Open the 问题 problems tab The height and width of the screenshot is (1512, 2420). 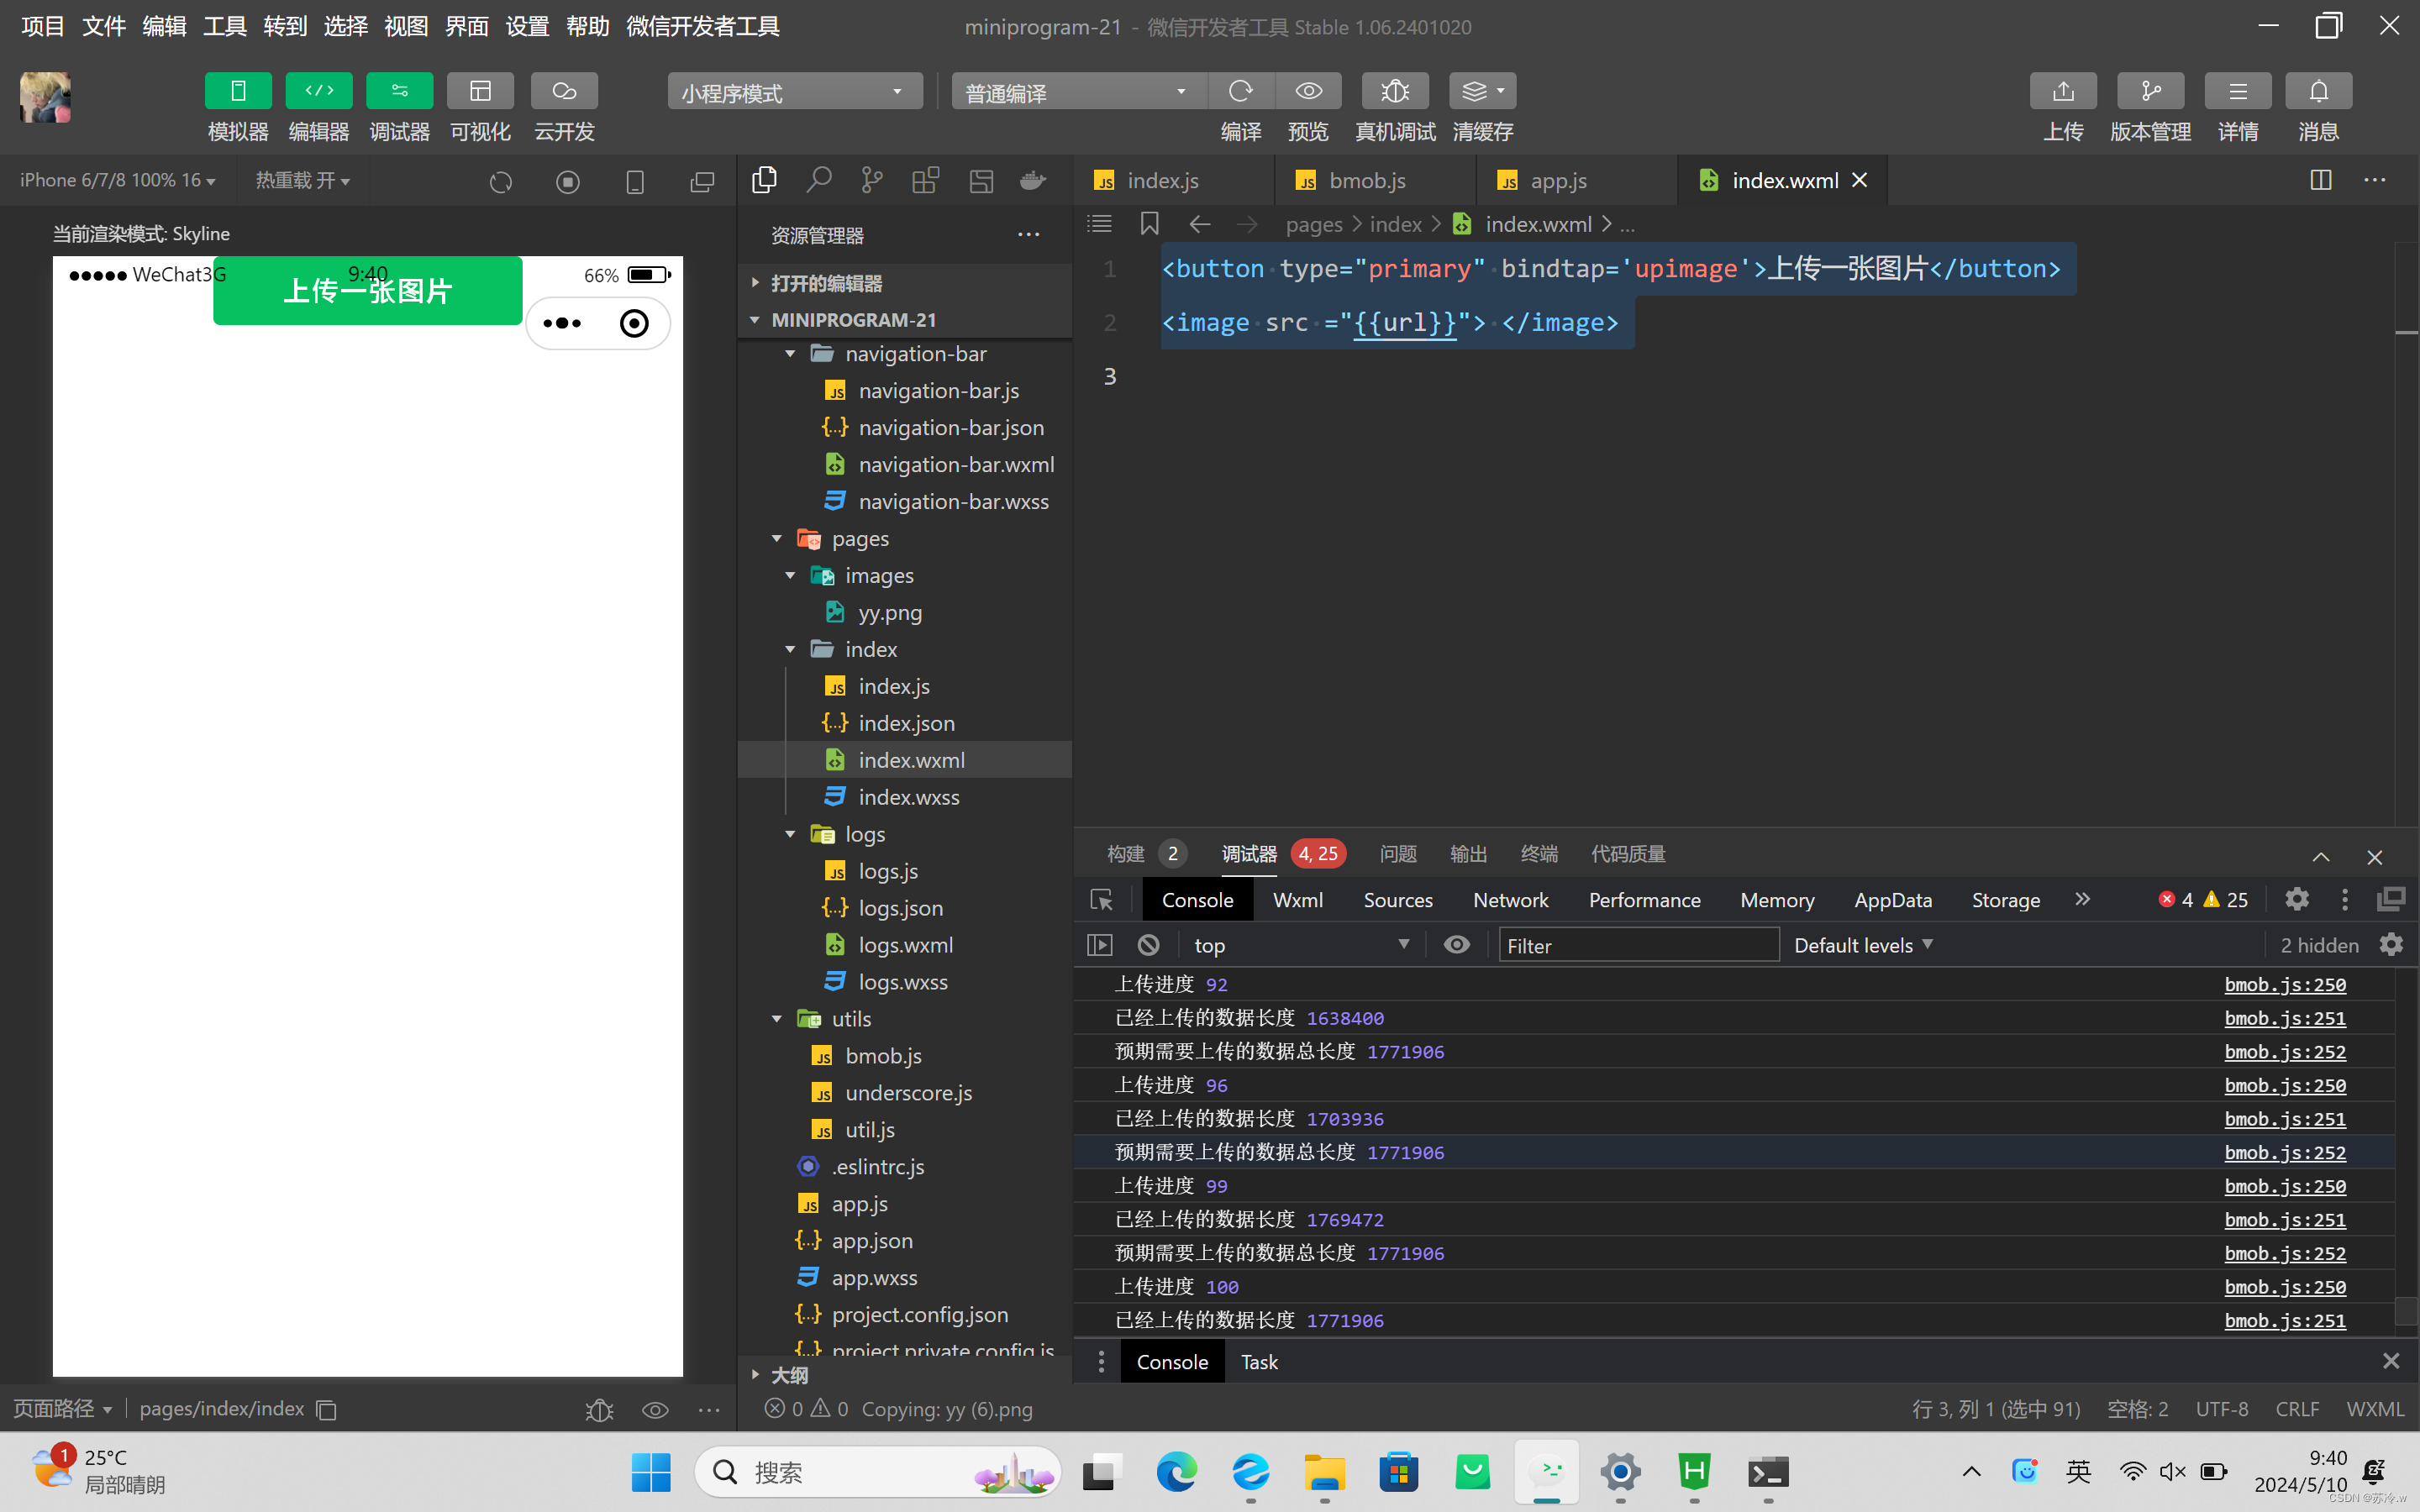tap(1398, 854)
